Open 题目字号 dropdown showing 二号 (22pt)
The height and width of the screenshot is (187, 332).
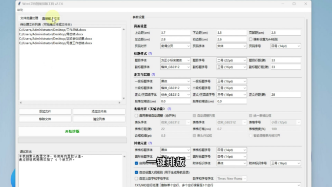(232, 60)
